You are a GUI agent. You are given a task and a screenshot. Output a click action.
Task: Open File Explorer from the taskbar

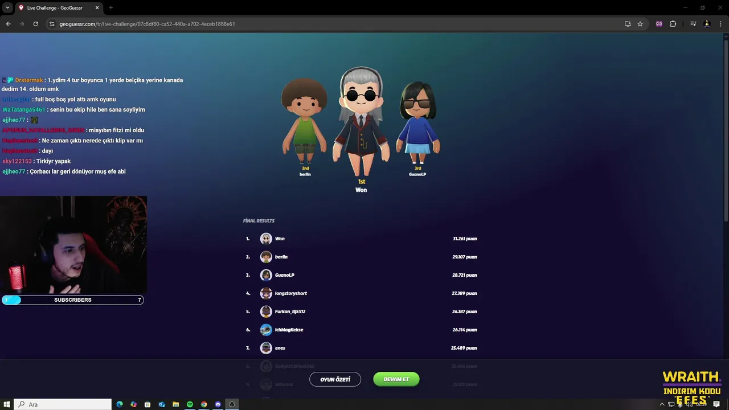pos(176,404)
